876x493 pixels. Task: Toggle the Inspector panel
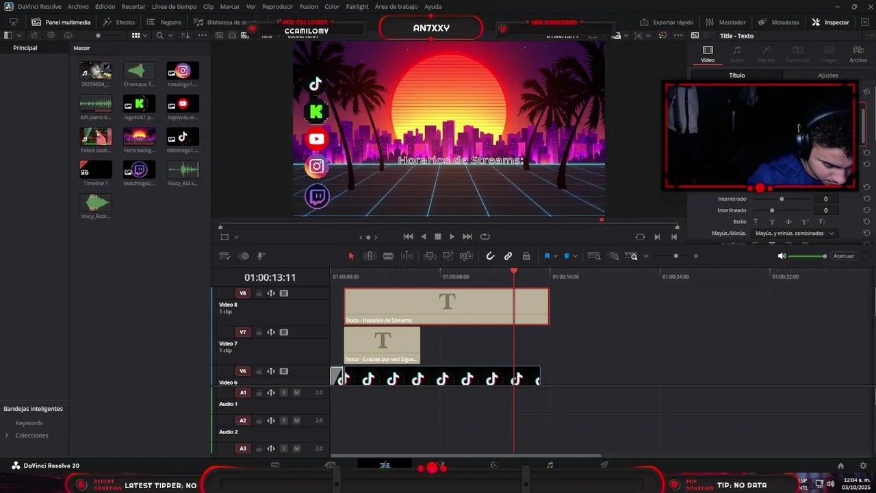[830, 22]
